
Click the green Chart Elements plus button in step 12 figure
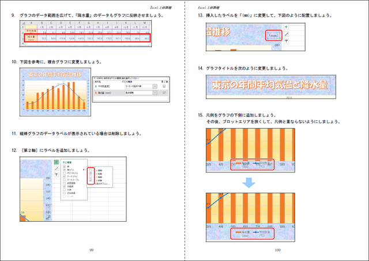(57, 162)
